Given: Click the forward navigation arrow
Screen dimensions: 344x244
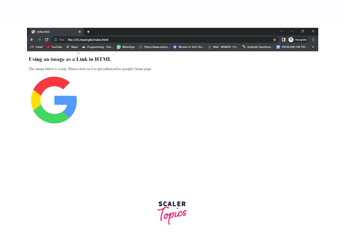Looking at the screenshot, I should [39, 40].
